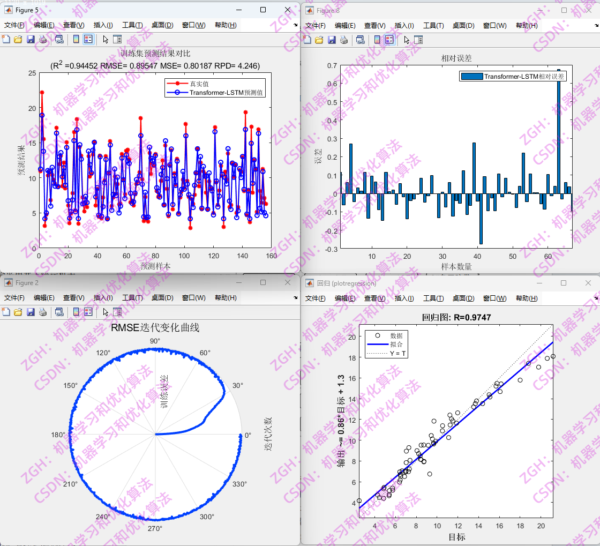
Task: Click New Figure icon in Figure 2 toolbar
Action: point(6,312)
